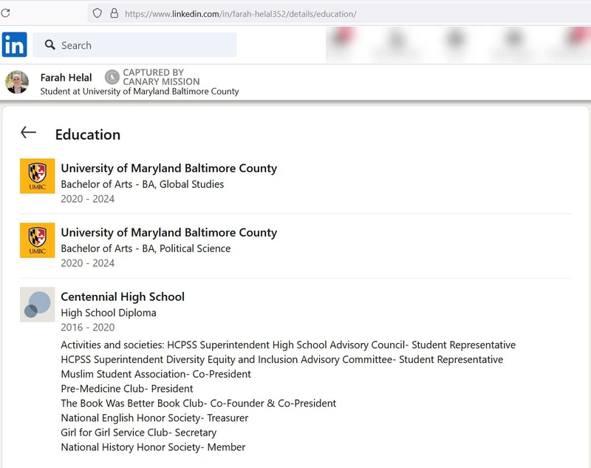Click the browser reload icon

click(x=5, y=13)
